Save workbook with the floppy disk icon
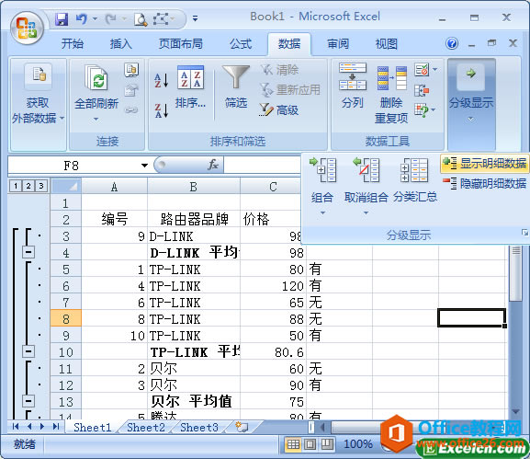Viewport: 530px width, 459px height. click(62, 18)
